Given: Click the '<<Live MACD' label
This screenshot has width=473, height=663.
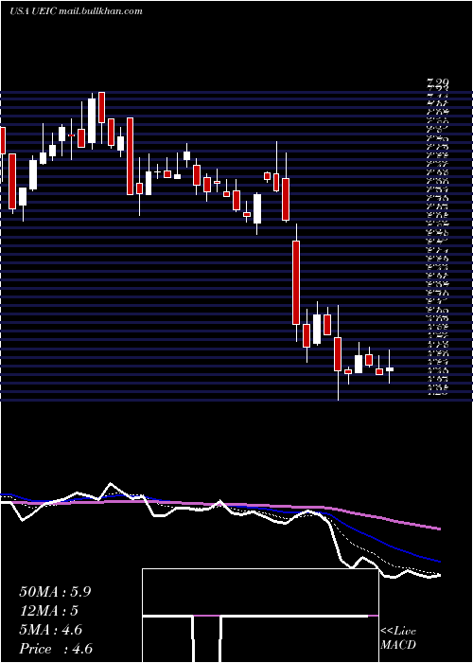Looking at the screenshot, I should pos(398,638).
